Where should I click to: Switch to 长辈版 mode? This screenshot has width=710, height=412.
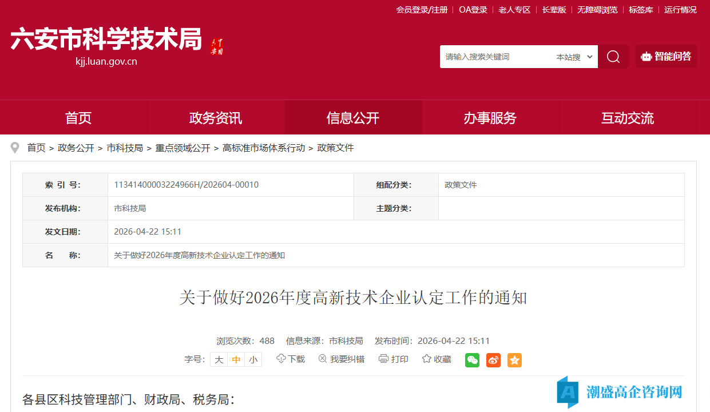(554, 10)
